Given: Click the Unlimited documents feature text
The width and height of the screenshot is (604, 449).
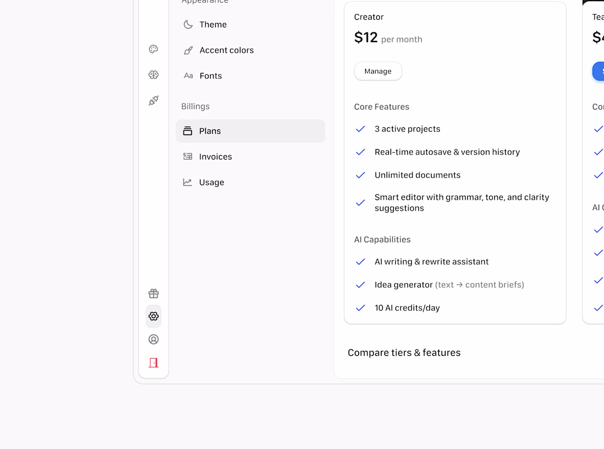Looking at the screenshot, I should point(417,175).
